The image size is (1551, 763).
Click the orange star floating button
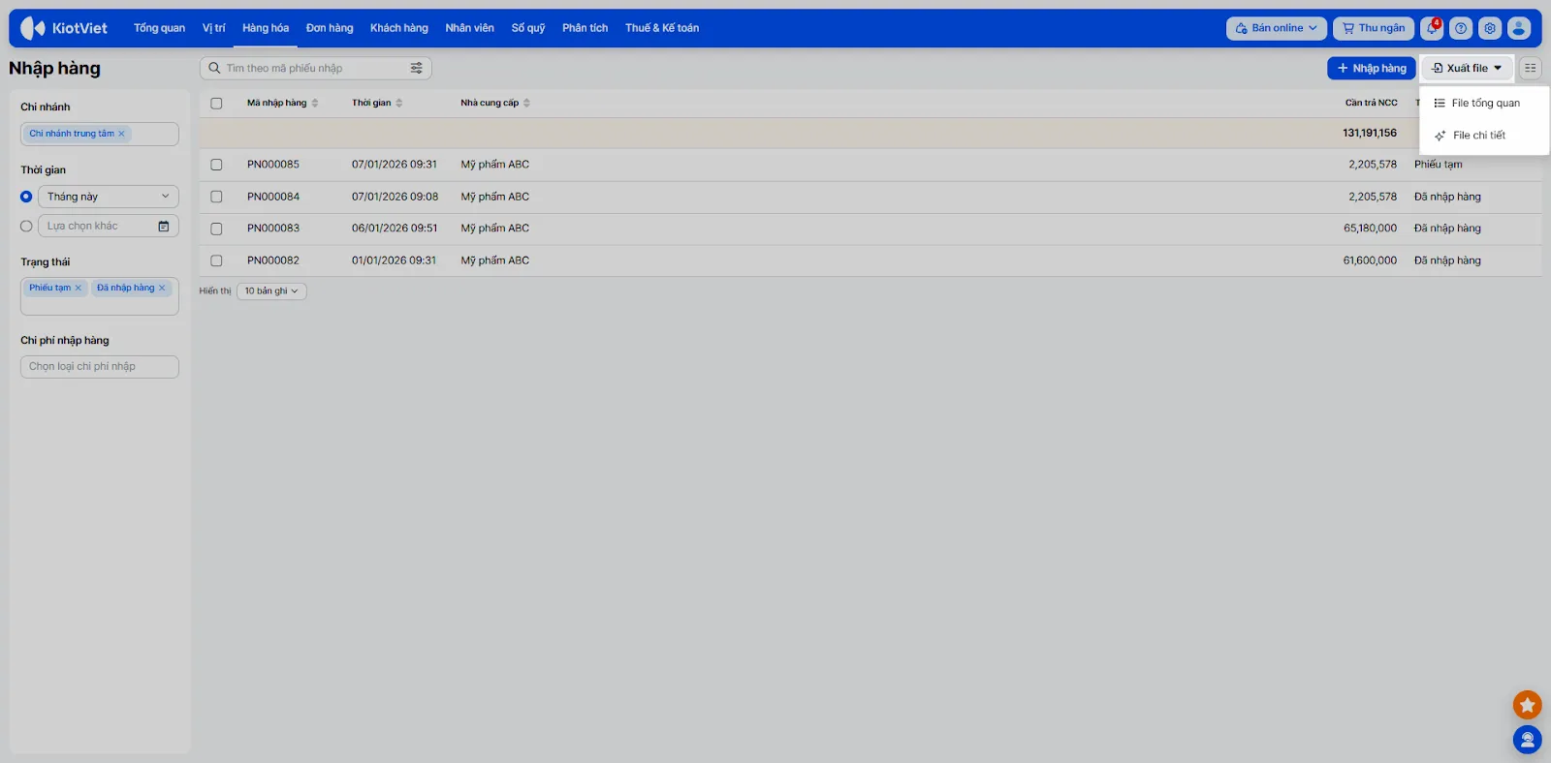(1527, 705)
